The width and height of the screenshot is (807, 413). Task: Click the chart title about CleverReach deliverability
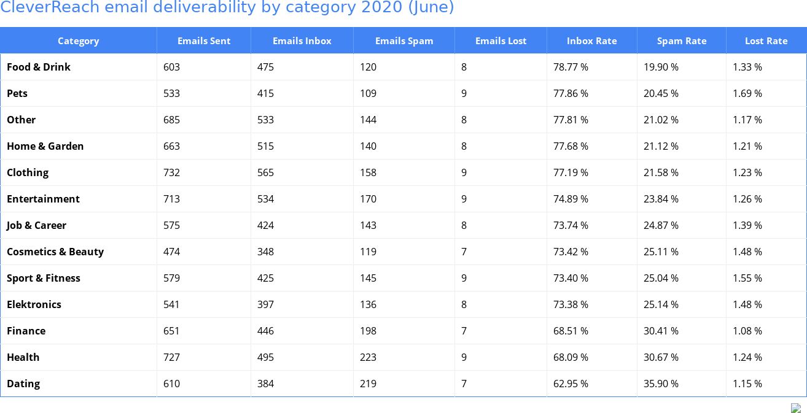click(x=227, y=7)
